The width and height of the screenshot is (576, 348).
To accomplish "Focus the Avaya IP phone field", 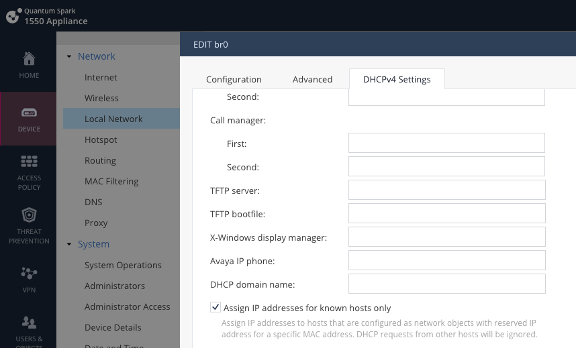I will click(x=446, y=260).
